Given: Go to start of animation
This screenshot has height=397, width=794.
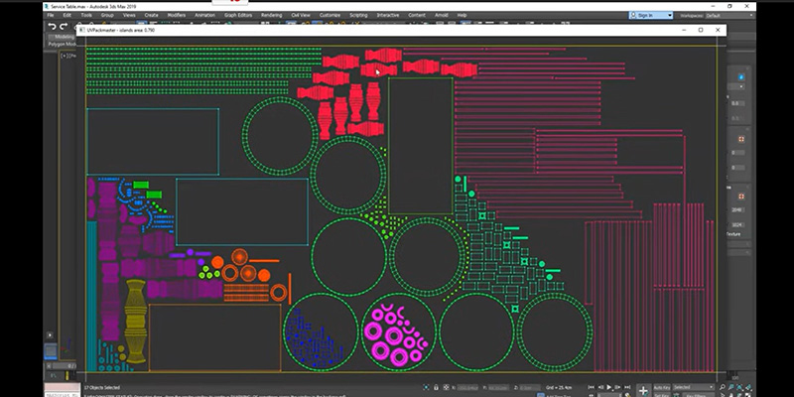Looking at the screenshot, I should 592,387.
